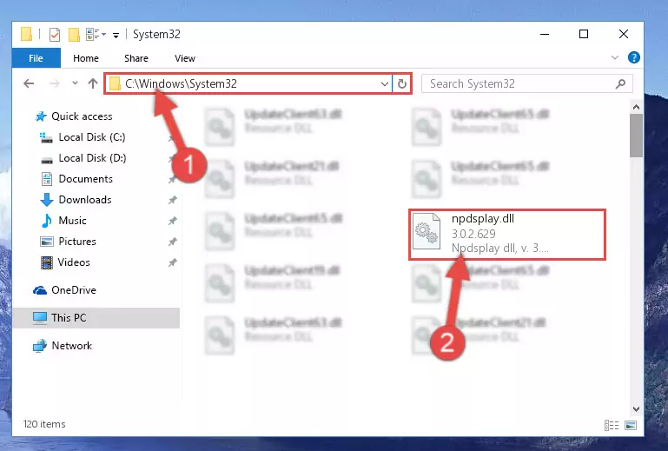Click the OneDrive cloud icon
This screenshot has height=451, width=668.
click(x=40, y=290)
